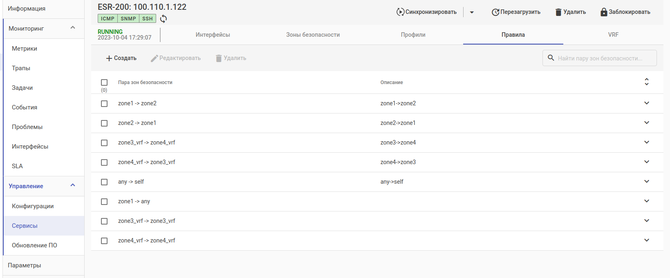Screen dimensions: 670x278
Task: Open the dropdown arrow next to Синхронизировать
Action: [472, 12]
